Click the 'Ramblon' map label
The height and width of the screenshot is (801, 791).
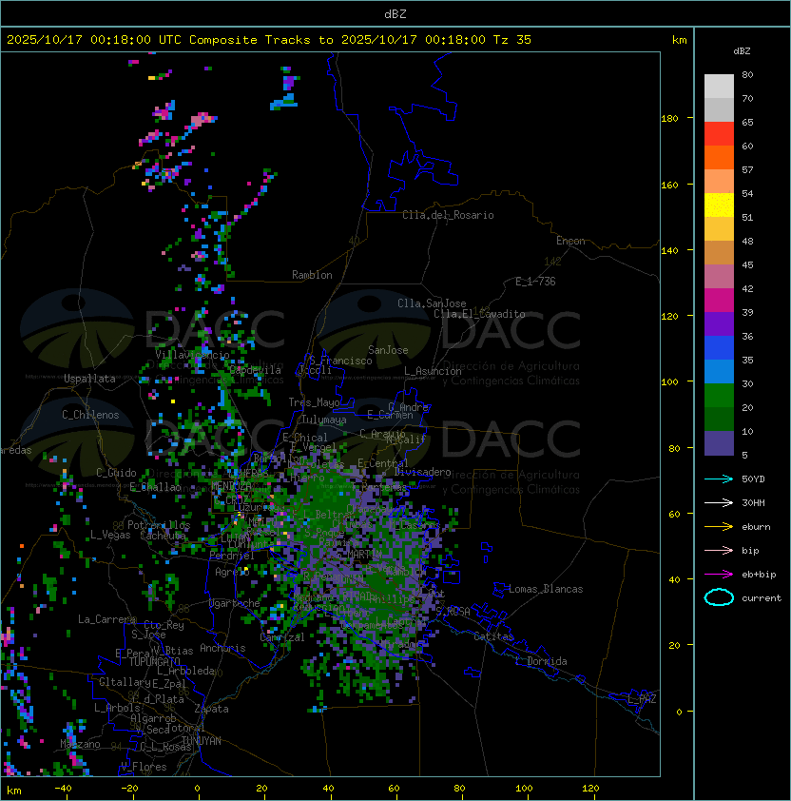coord(312,275)
